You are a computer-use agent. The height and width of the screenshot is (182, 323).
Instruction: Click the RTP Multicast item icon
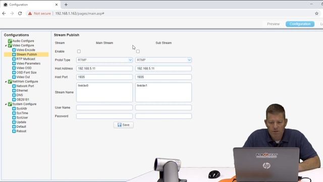(x=14, y=59)
